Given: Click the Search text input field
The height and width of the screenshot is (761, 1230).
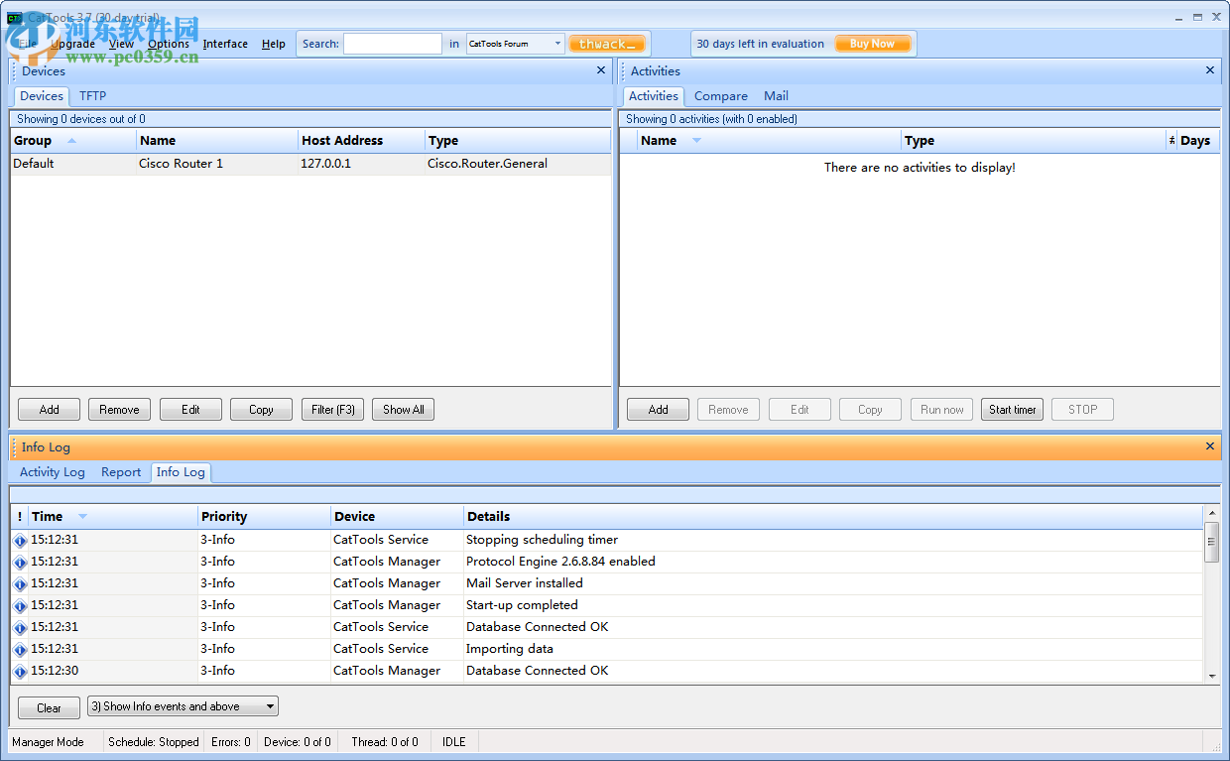Looking at the screenshot, I should [x=393, y=44].
